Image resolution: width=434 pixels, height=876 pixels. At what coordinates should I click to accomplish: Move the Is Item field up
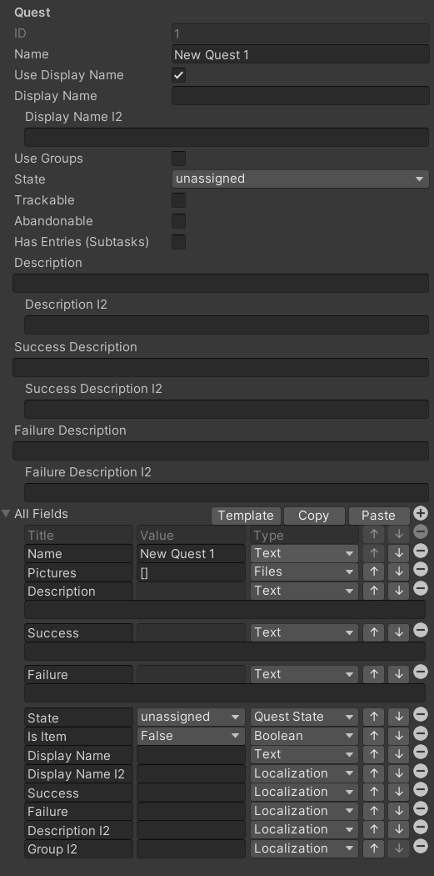374,736
